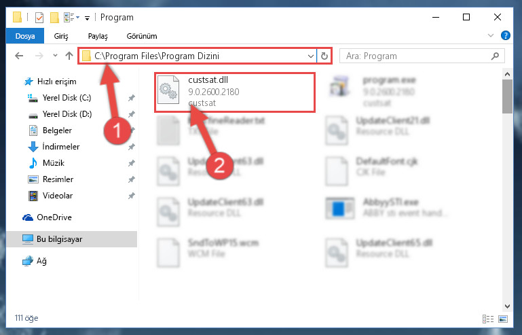Toggle the pin next to Videolar
This screenshot has width=522, height=335.
(132, 196)
